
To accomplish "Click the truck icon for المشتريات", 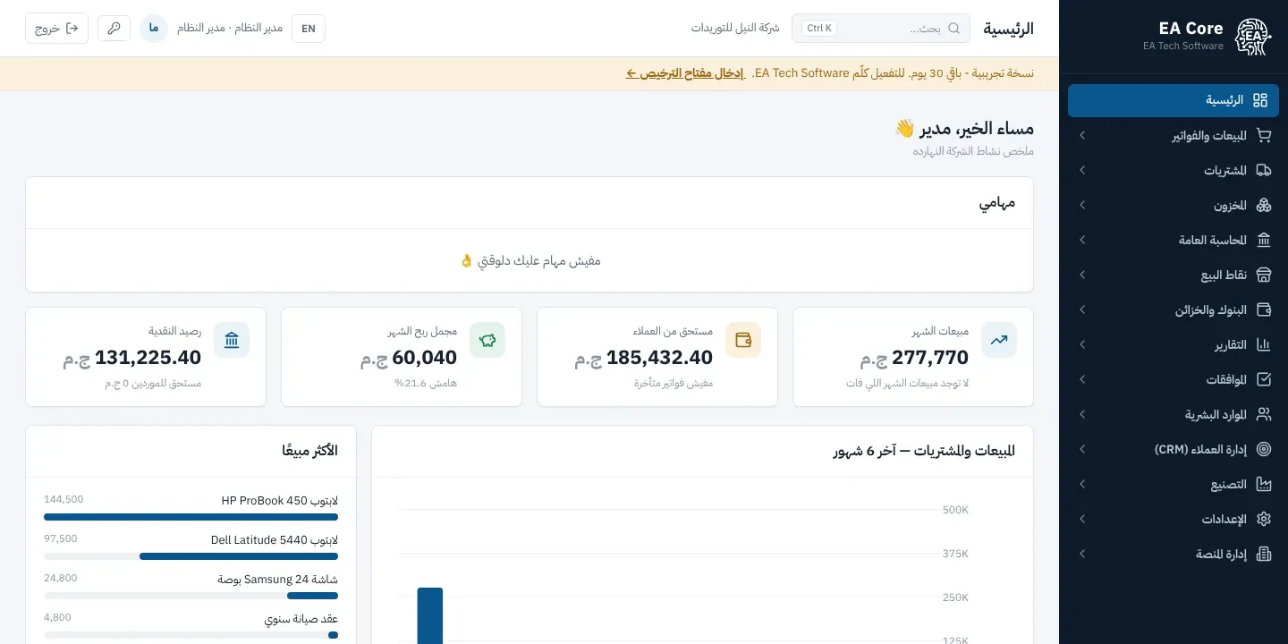I will 1264,170.
